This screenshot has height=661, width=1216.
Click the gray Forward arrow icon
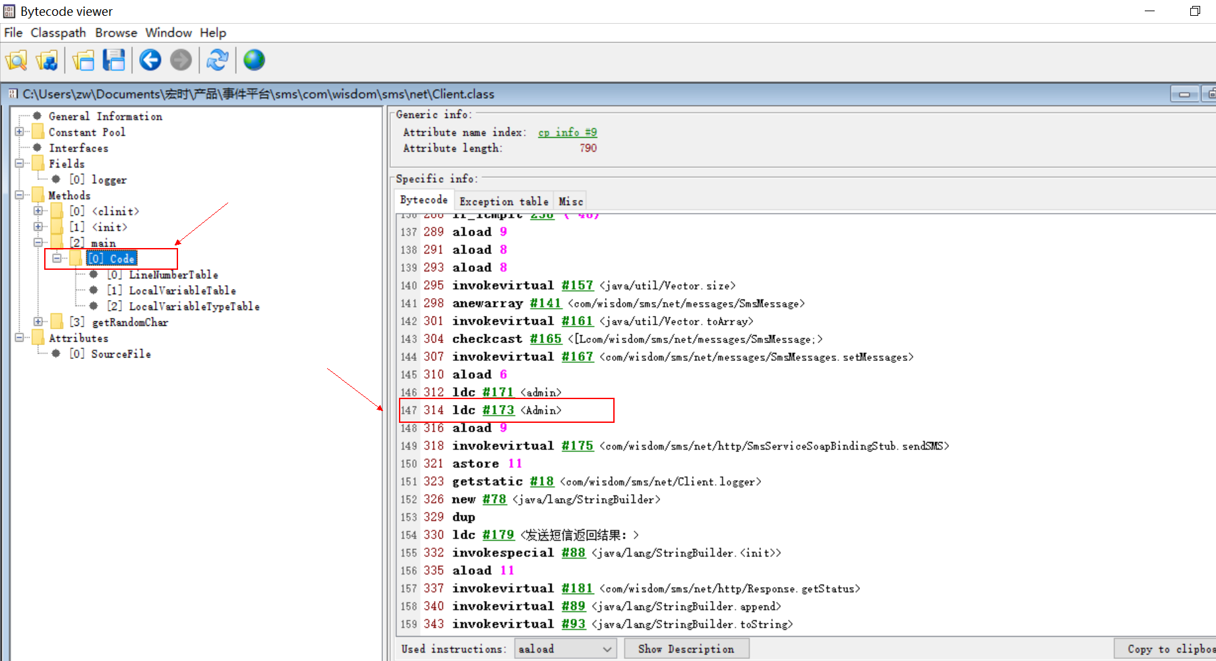(x=181, y=61)
